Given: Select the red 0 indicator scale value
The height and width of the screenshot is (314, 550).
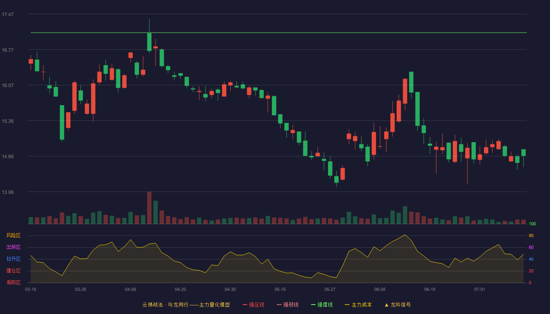Looking at the screenshot, I should [x=530, y=283].
